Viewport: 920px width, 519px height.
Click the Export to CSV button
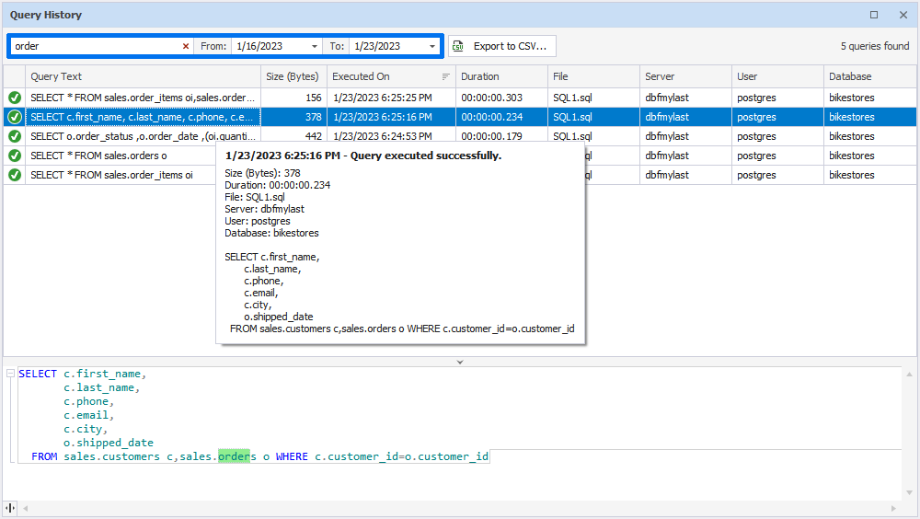tap(502, 46)
